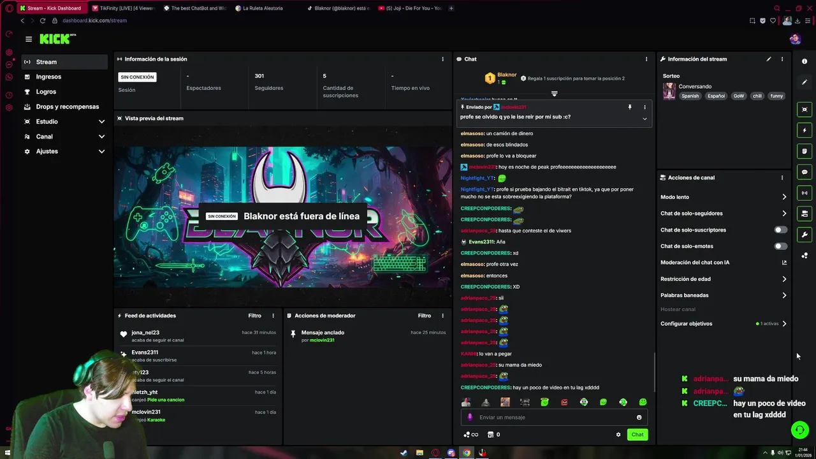Open Filtro in Feed de actividades
816x459 pixels.
coord(254,316)
